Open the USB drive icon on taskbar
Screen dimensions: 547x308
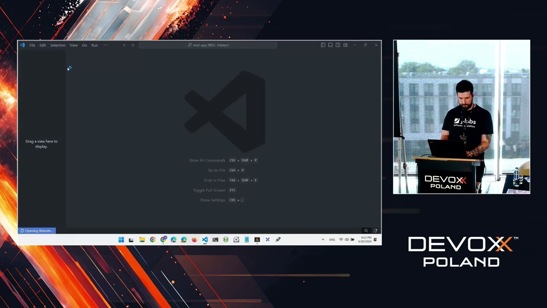pos(278,240)
